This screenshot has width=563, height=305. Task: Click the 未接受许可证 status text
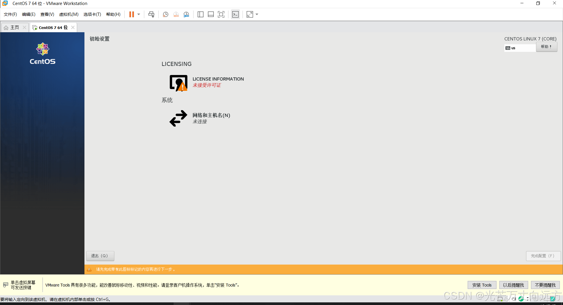click(x=207, y=85)
